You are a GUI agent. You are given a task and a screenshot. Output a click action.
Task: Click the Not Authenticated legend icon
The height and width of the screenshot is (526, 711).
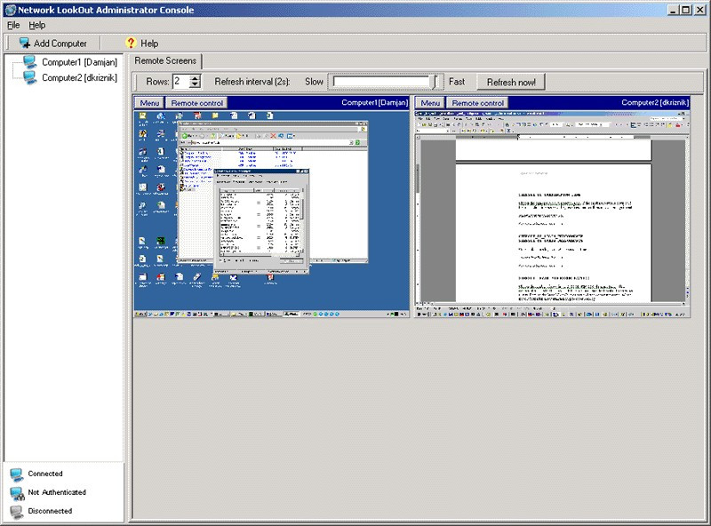pos(17,493)
